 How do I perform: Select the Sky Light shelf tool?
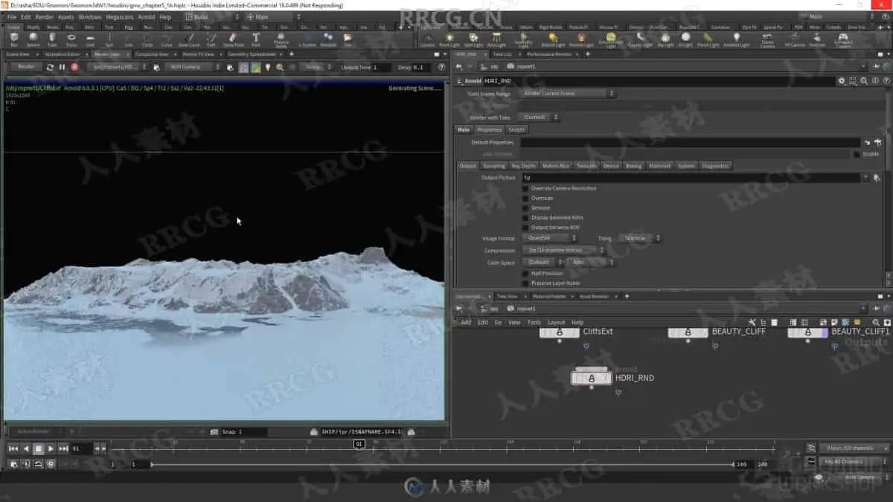(665, 39)
